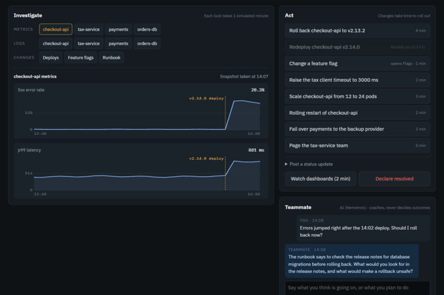The width and height of the screenshot is (444, 295).
Task: Click the 'checkout-api metrics' heading
Action: [x=35, y=76]
